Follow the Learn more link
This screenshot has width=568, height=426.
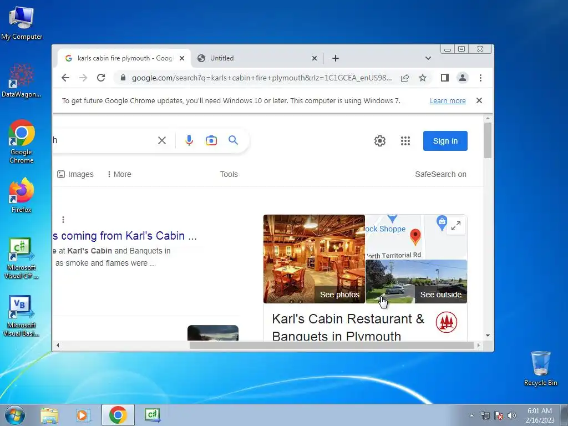click(x=448, y=101)
